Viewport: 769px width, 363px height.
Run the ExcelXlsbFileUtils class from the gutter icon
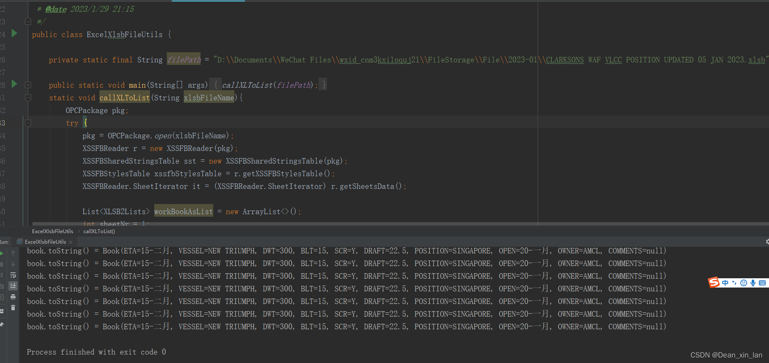click(14, 33)
